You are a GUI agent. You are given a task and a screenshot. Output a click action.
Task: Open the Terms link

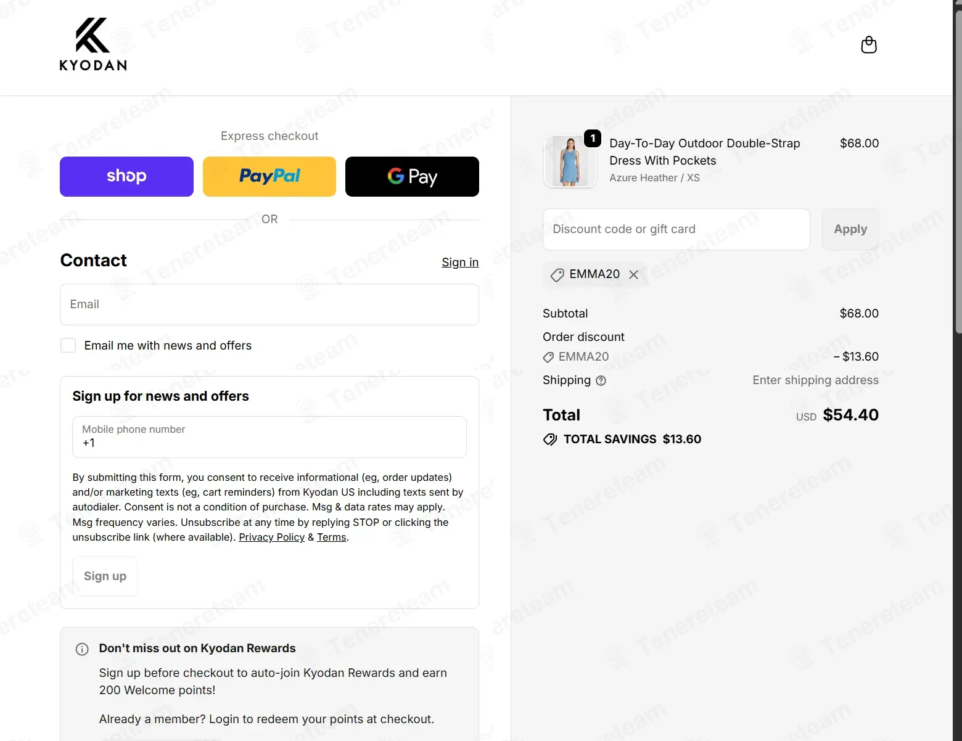[332, 537]
